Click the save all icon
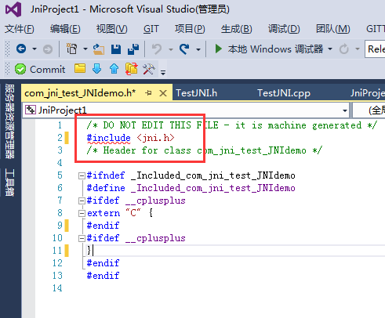385x318 pixels. [133, 49]
